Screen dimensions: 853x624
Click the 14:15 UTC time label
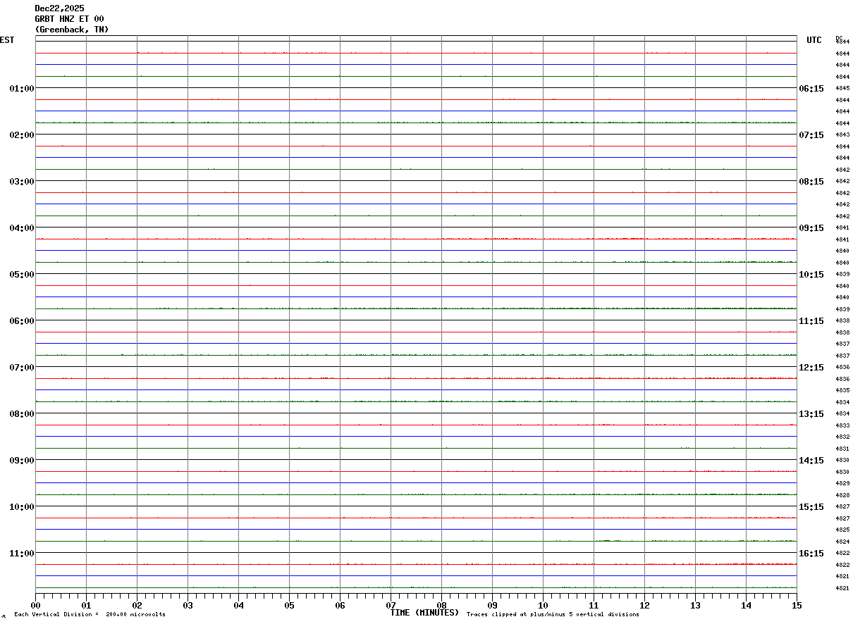(x=811, y=461)
